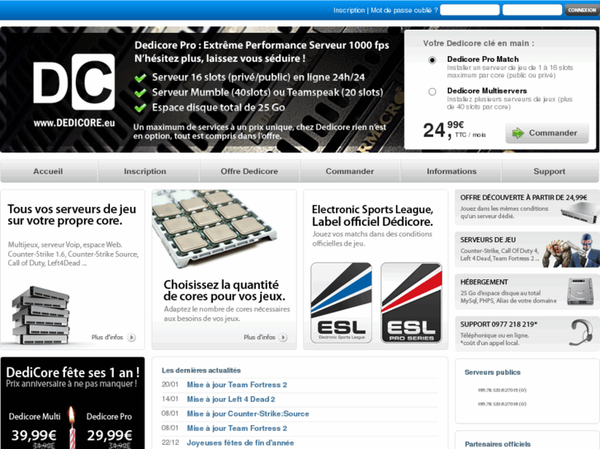Click the Serveurs publics heading

pos(493,372)
